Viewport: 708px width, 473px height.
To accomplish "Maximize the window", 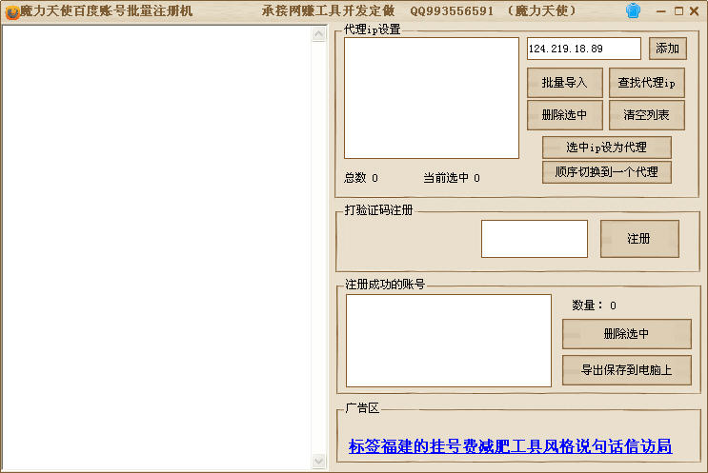I will 678,11.
